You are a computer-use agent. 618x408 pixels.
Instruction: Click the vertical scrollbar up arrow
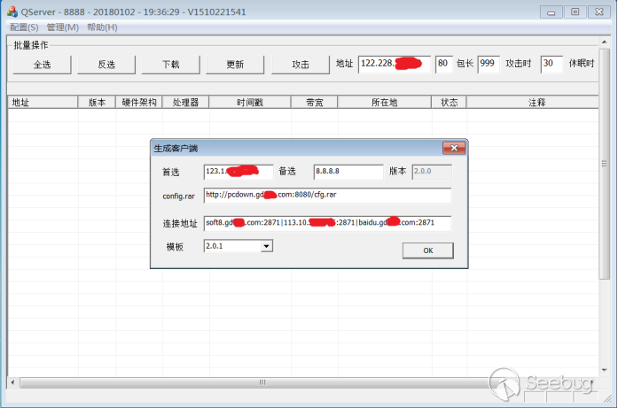pos(604,42)
